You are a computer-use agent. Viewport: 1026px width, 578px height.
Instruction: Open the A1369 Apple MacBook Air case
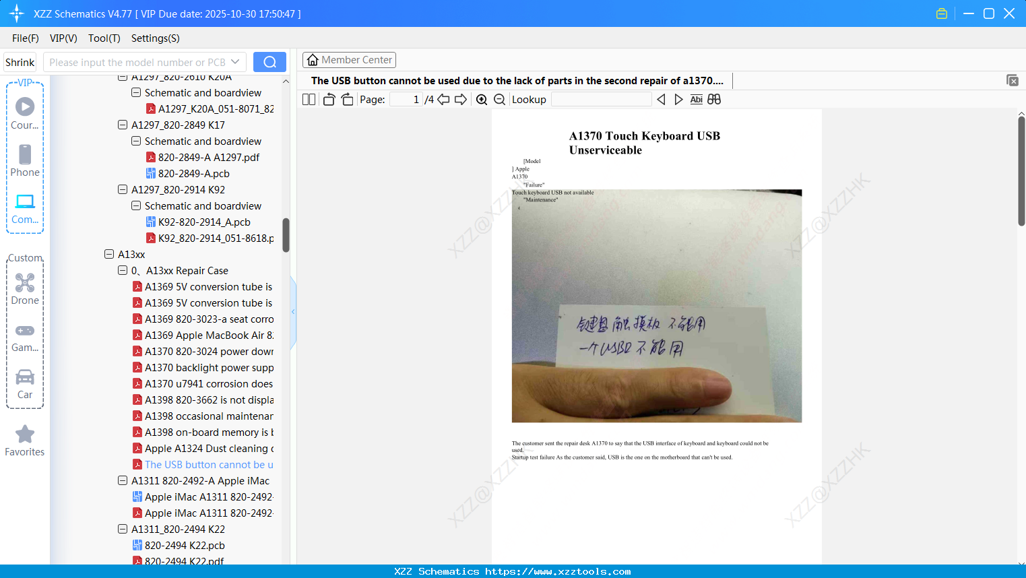[203, 335]
